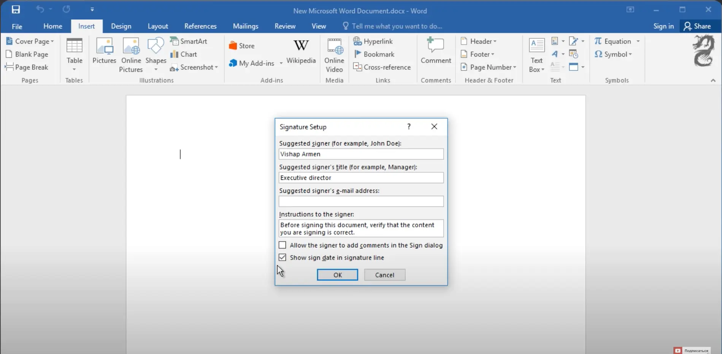Insert a Blank Page

27,54
